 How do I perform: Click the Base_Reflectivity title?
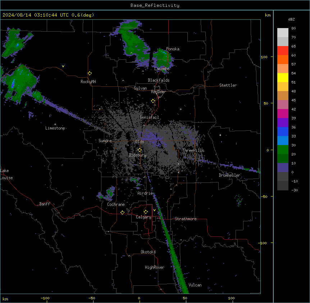tap(155, 5)
